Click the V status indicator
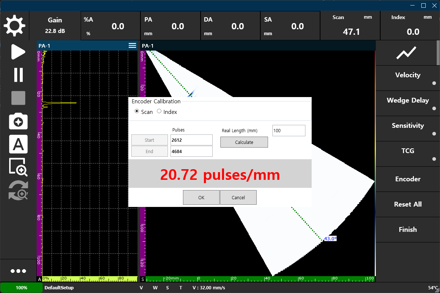Screen dimensions: 440x293 [141, 288]
